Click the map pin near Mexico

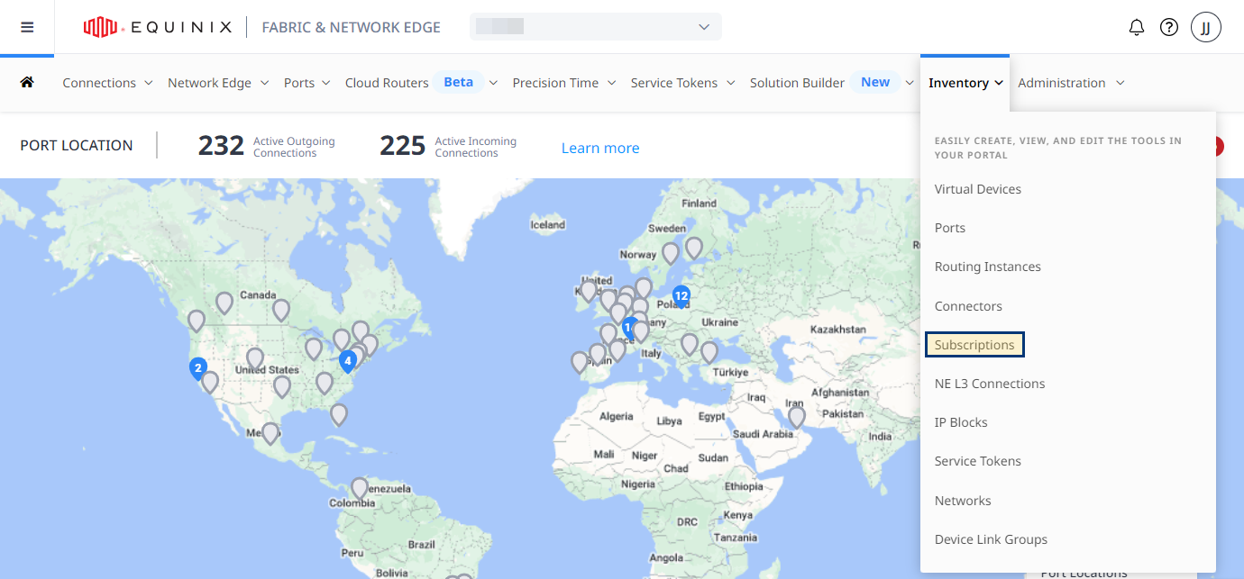coord(270,434)
